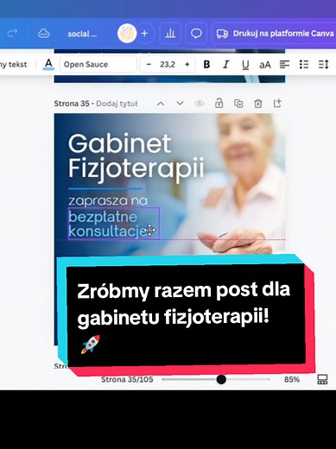Add a new page after page 35
Image resolution: width=336 pixels, height=449 pixels.
click(277, 103)
